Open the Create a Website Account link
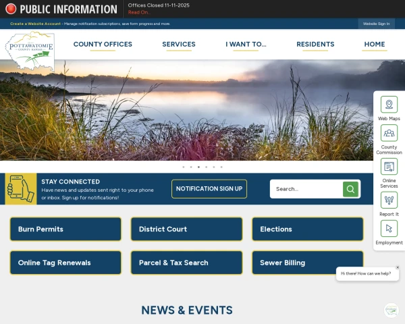The width and height of the screenshot is (405, 324). (35, 24)
